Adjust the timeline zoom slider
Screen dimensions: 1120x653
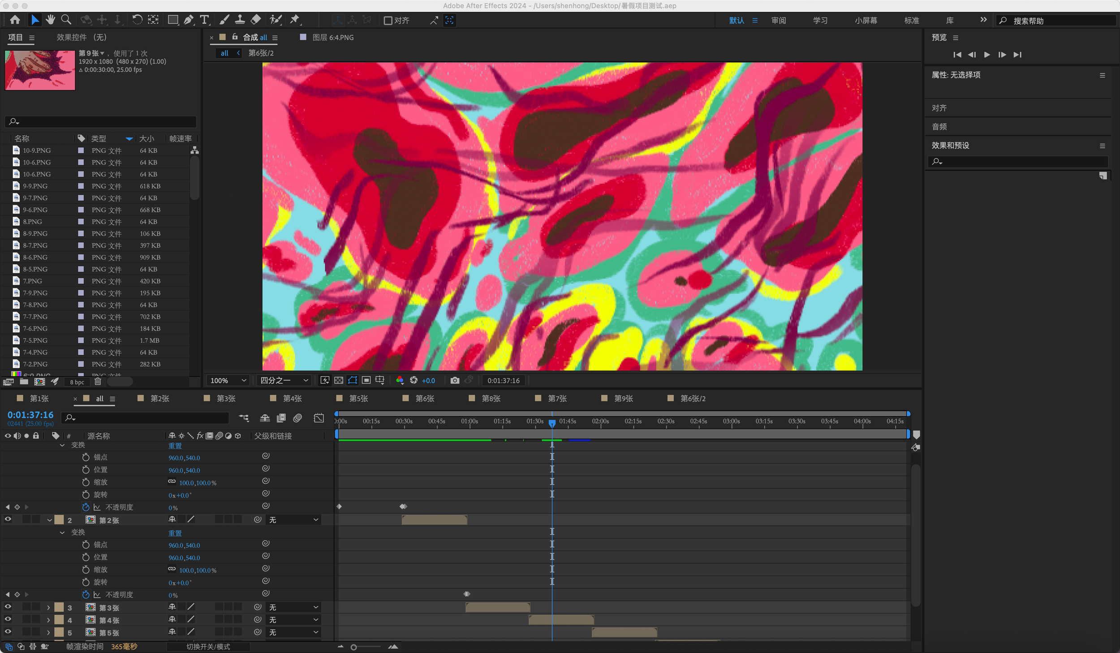(354, 647)
